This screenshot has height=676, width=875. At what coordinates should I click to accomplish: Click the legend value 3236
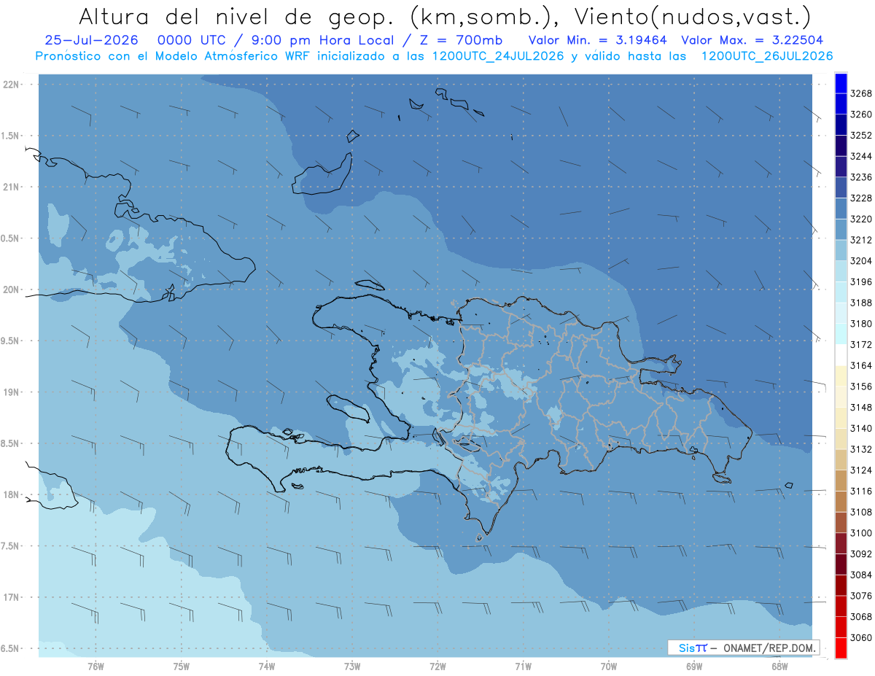(x=861, y=177)
